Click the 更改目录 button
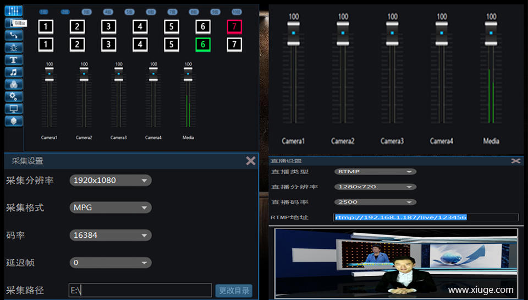Image resolution: width=528 pixels, height=300 pixels. tap(233, 291)
